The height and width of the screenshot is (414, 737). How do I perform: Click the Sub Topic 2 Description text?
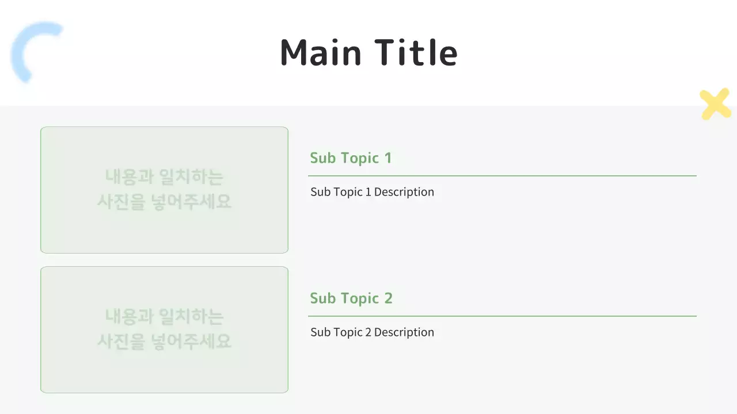(372, 332)
